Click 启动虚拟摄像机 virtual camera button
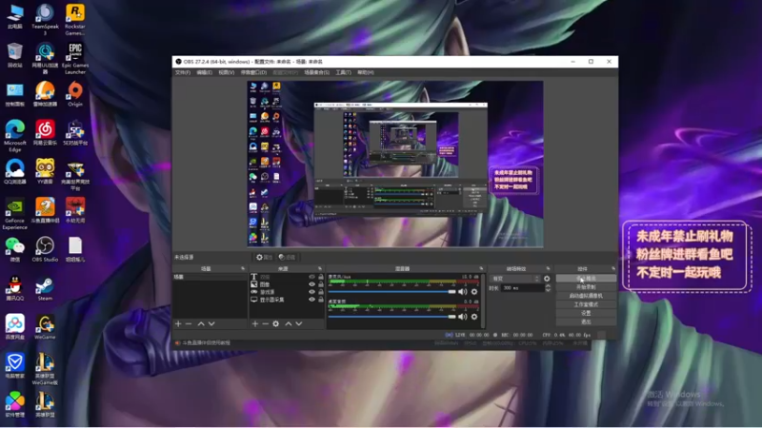Viewport: 762px width, 428px height. (586, 296)
